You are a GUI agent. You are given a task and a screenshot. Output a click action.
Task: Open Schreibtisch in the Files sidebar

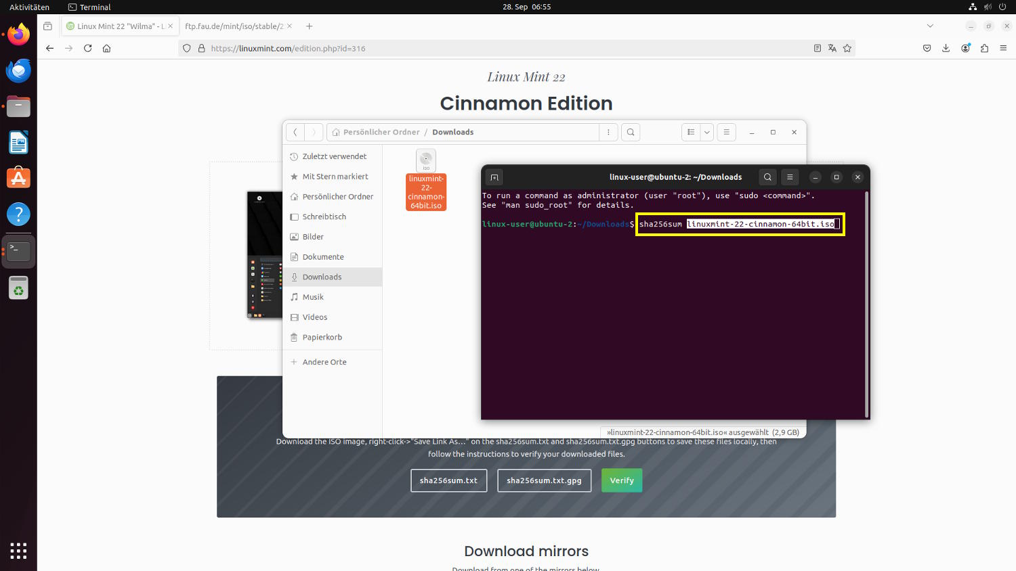[x=333, y=216]
